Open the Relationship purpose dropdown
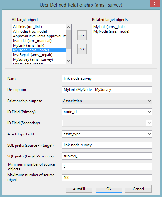 click(107, 101)
